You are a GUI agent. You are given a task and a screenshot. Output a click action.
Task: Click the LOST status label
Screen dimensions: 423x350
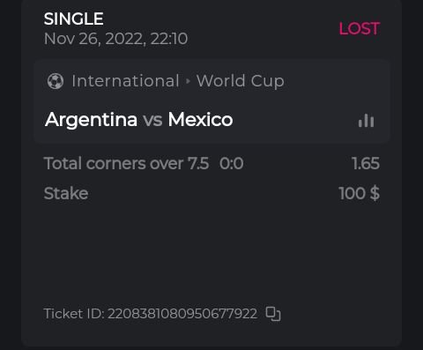point(360,28)
